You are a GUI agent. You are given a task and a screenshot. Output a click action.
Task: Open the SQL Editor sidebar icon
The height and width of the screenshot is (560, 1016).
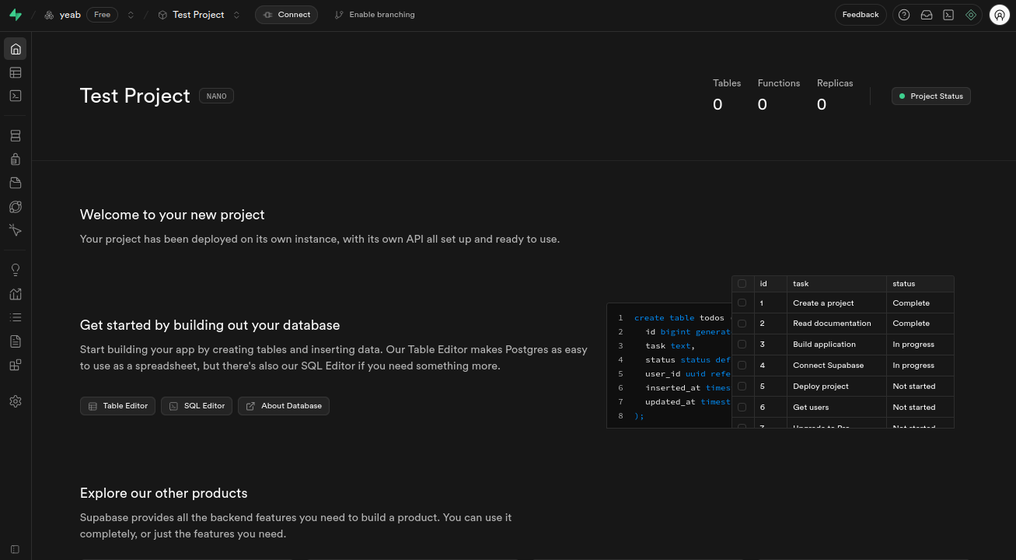pos(16,96)
